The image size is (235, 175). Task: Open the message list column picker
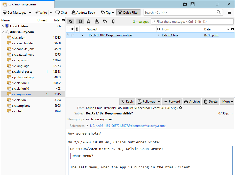tap(232, 29)
